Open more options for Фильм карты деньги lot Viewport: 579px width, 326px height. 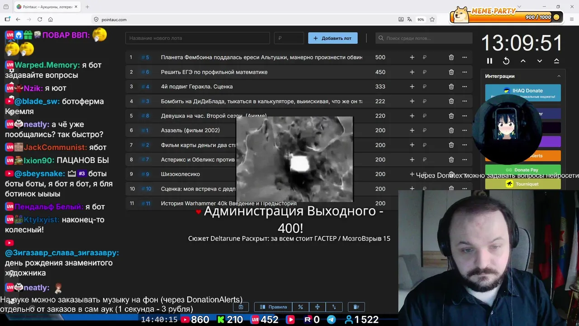[x=464, y=145]
